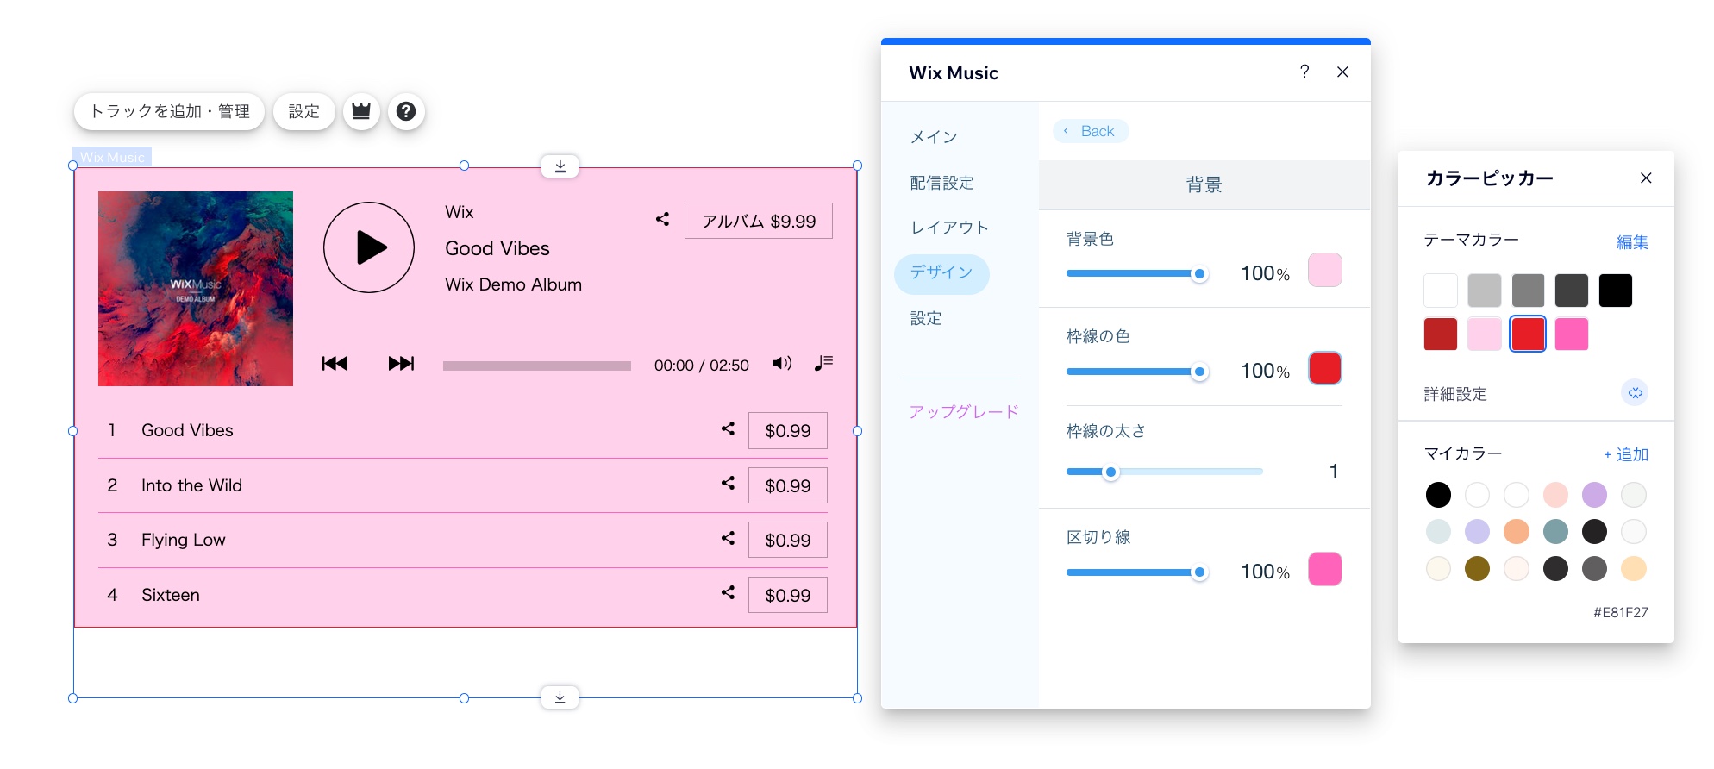Open the help question mark icon in toolbar
Screen dimensions: 1714x769
406,111
